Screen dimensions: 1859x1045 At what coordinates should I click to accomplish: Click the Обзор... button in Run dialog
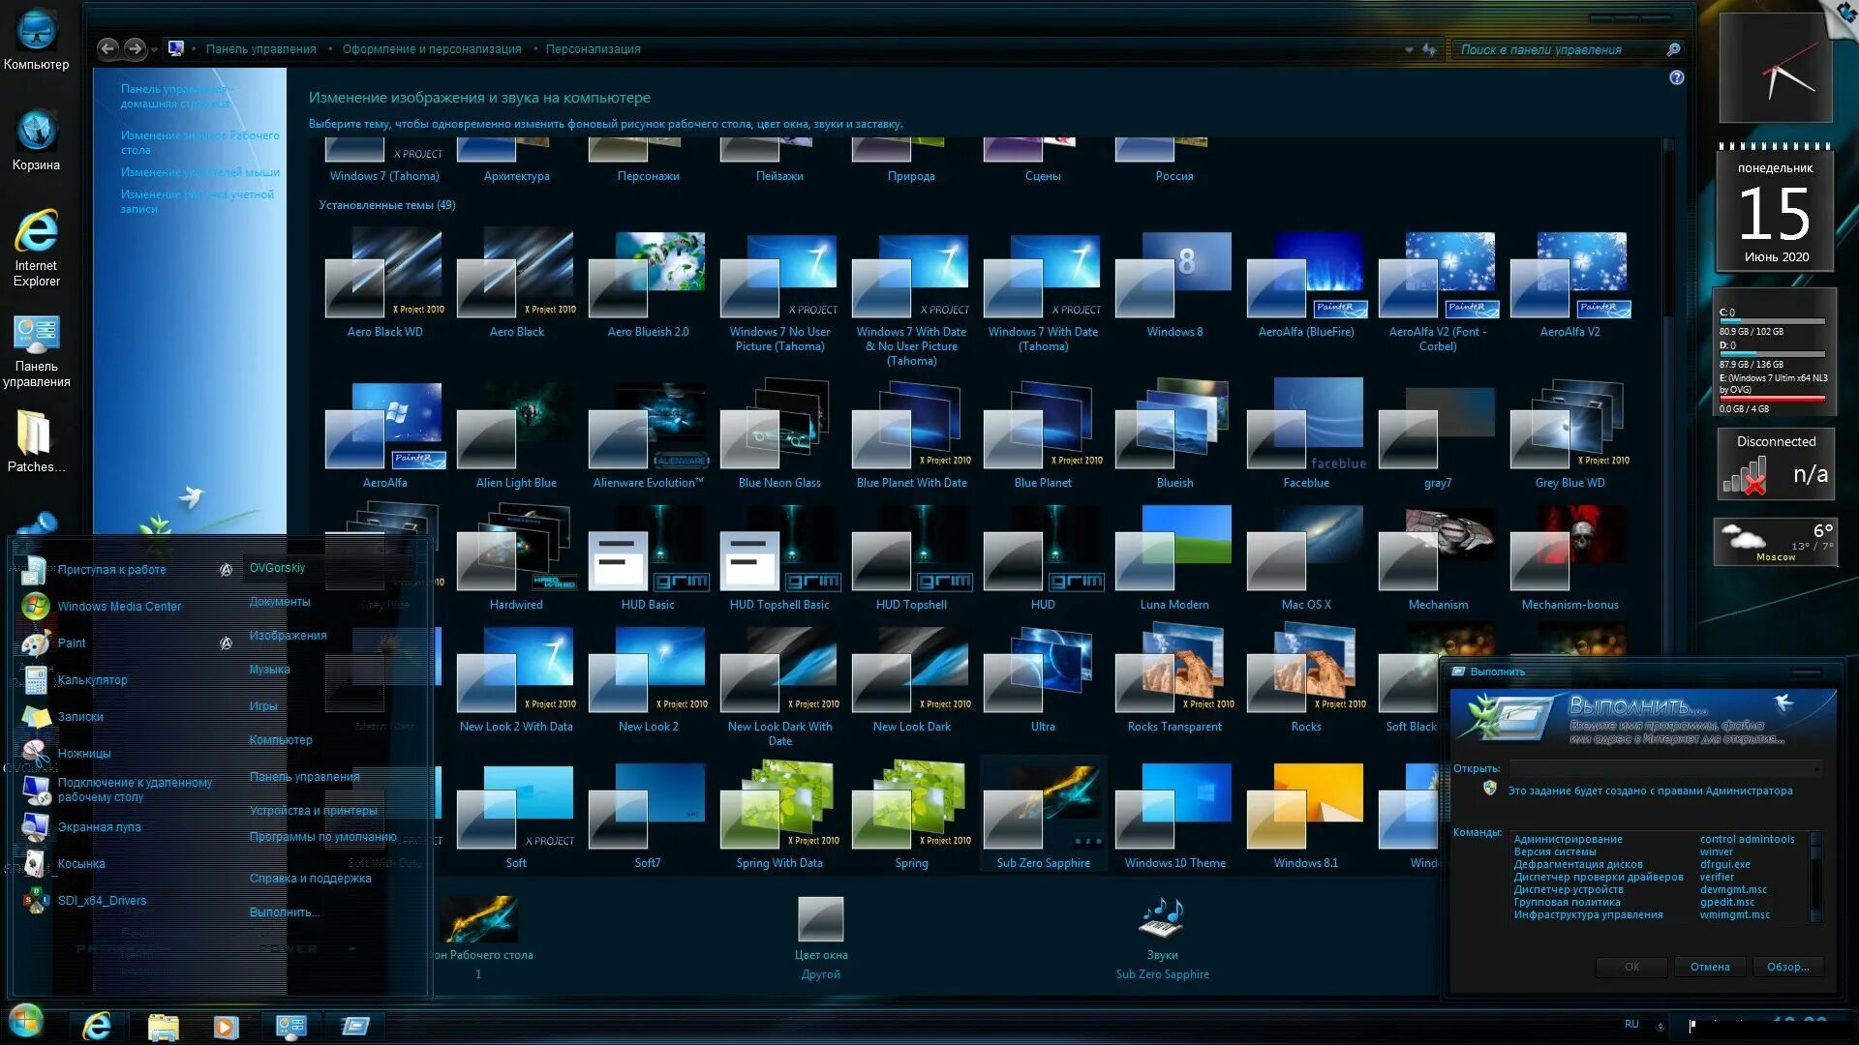tap(1787, 967)
